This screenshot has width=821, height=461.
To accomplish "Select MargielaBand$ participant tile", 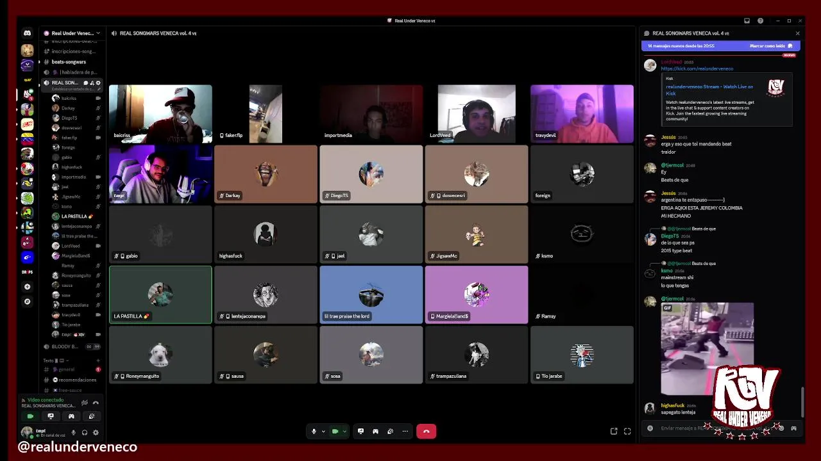I will tap(477, 295).
